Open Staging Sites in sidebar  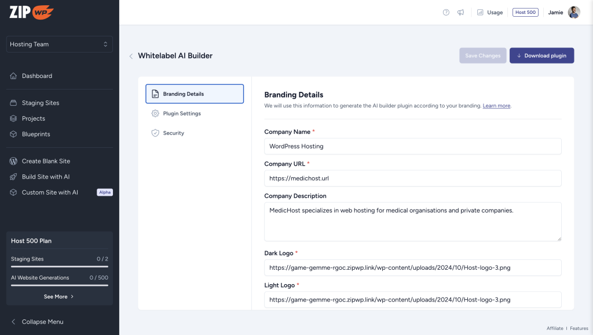[x=41, y=103]
